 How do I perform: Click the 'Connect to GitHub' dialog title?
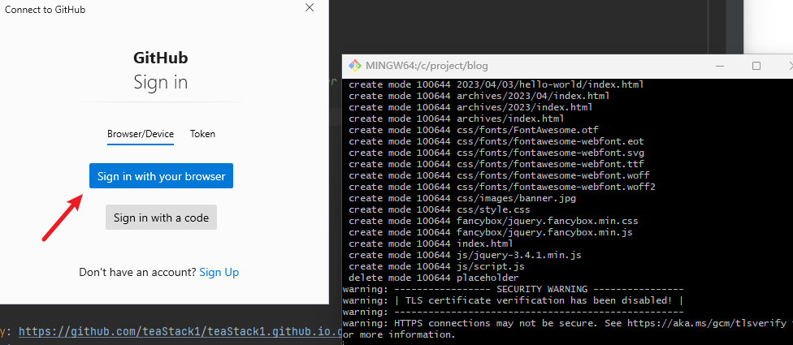click(45, 10)
